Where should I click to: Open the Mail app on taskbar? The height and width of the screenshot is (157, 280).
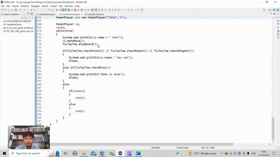click(x=93, y=153)
